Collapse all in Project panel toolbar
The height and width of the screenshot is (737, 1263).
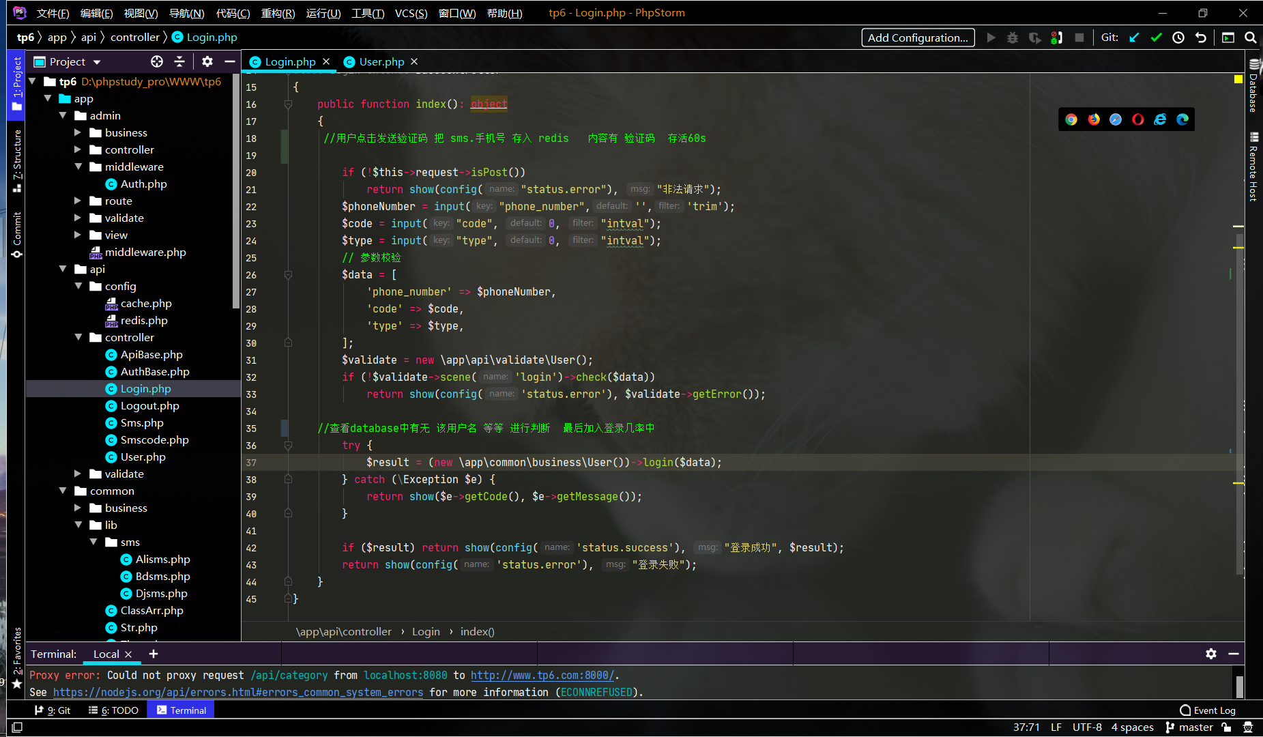(179, 61)
